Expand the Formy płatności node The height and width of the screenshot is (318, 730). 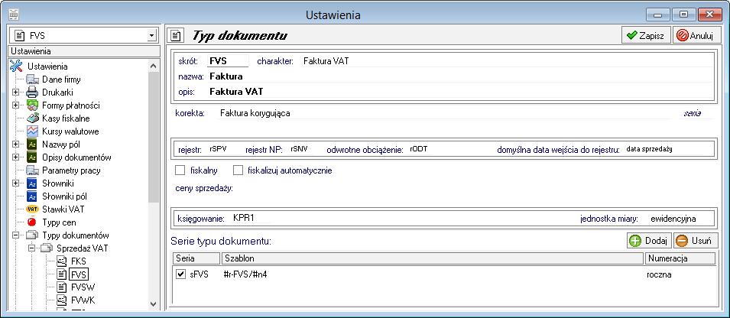pyautogui.click(x=15, y=105)
